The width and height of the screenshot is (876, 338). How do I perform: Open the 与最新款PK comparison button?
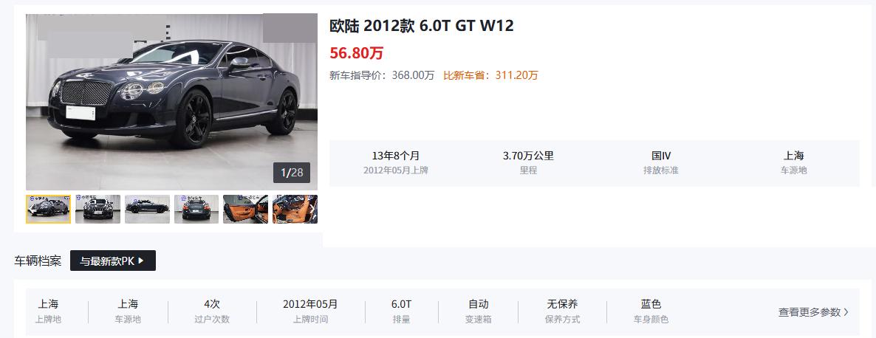113,261
